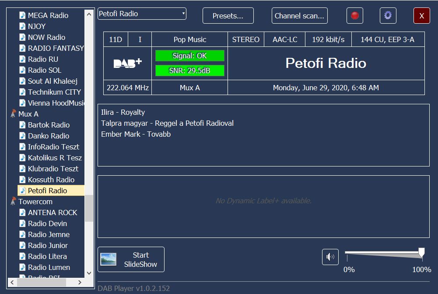Click music note icon beside MEGA Radio
438x294 pixels.
(22, 15)
